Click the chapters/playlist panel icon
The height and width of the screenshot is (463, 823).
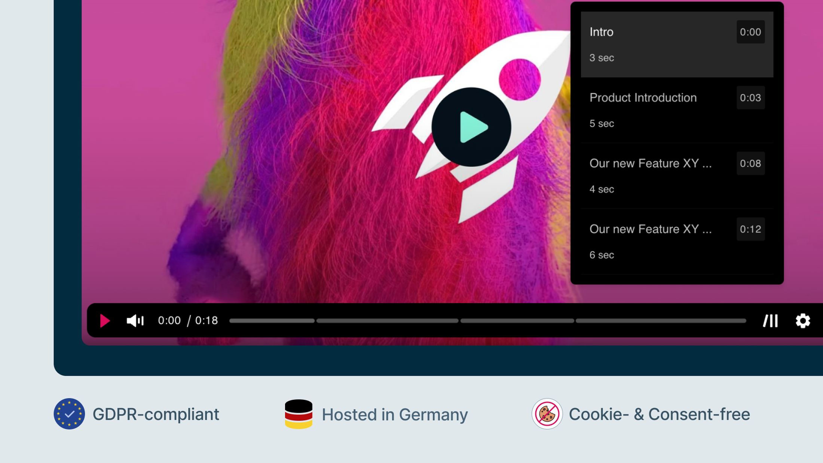(770, 321)
